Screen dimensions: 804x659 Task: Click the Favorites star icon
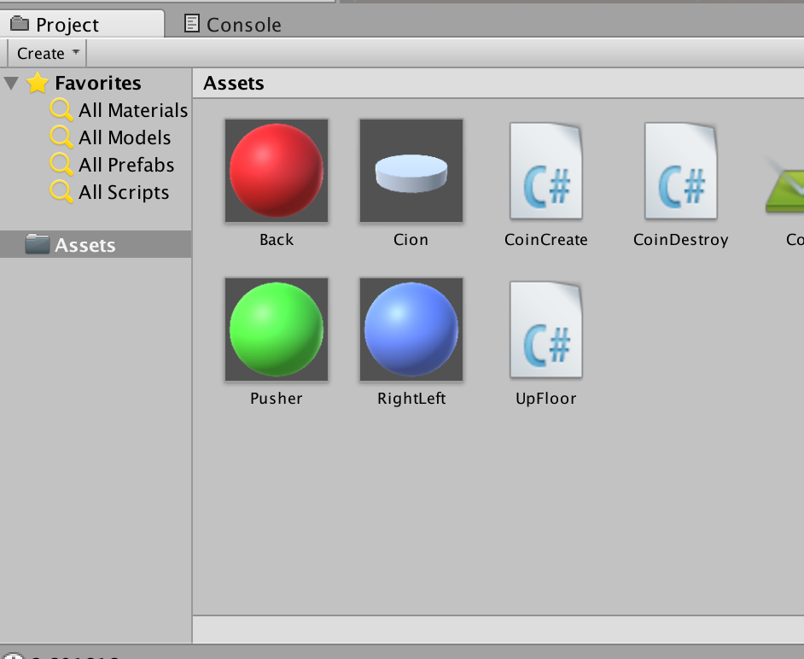38,83
